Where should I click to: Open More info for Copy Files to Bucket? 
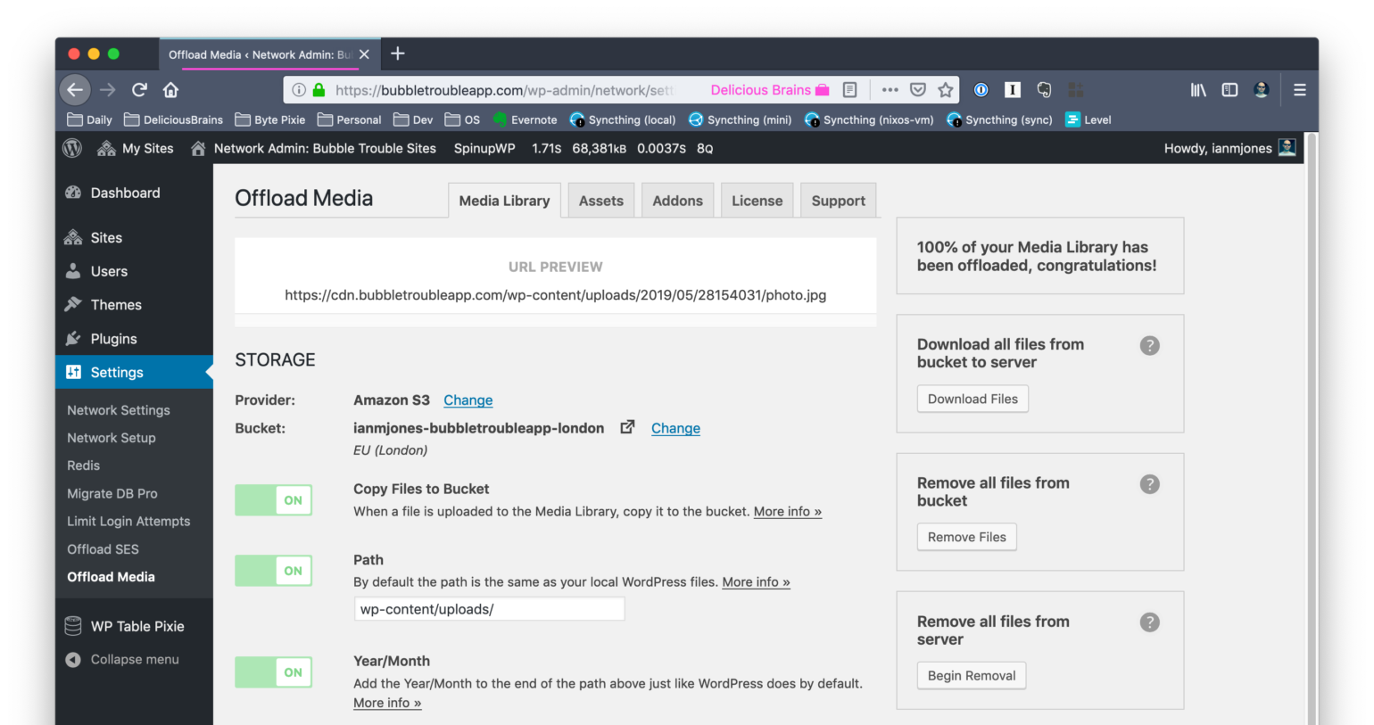click(x=788, y=511)
